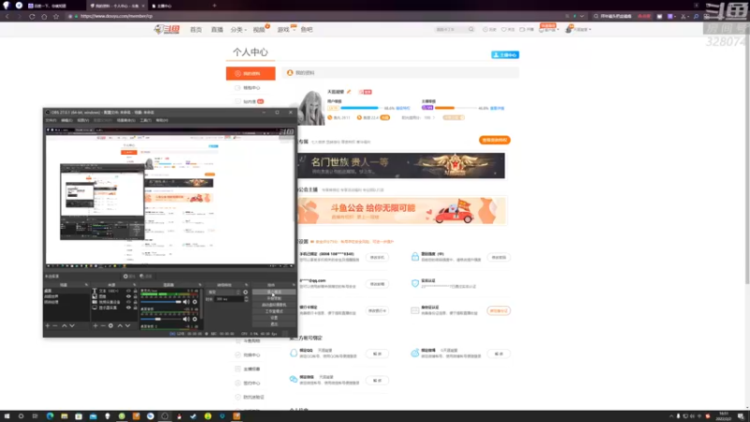
Task: Toggle visibility of Display Capture source
Action: point(128,308)
